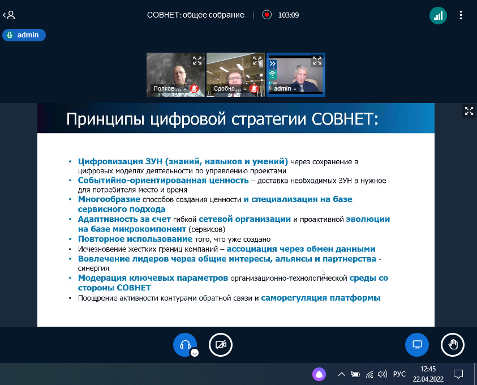Open the three-dot options menu

(x=461, y=15)
